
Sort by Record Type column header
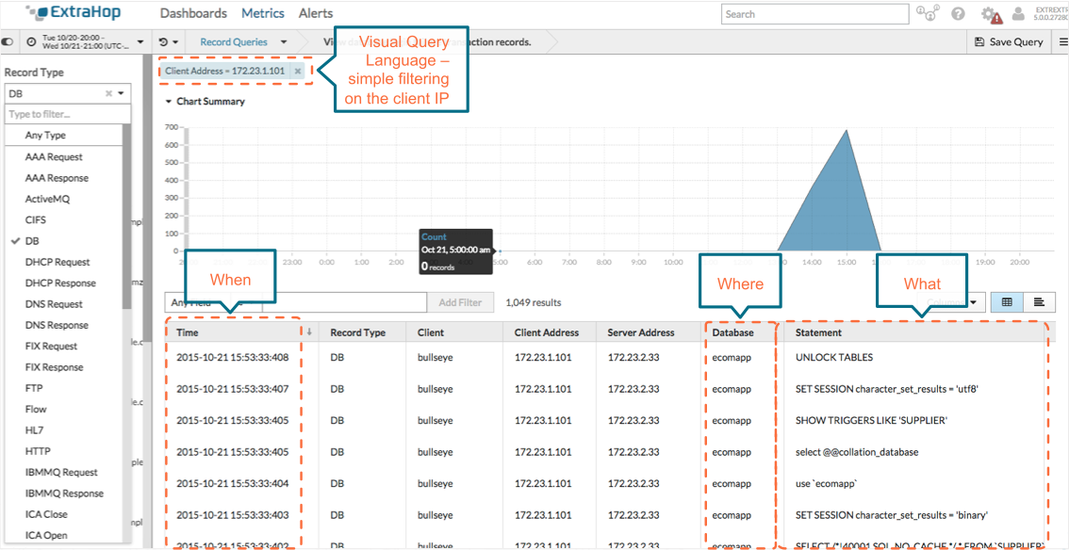(x=358, y=332)
